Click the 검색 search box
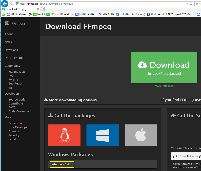201x171 pixels. click(198, 4)
